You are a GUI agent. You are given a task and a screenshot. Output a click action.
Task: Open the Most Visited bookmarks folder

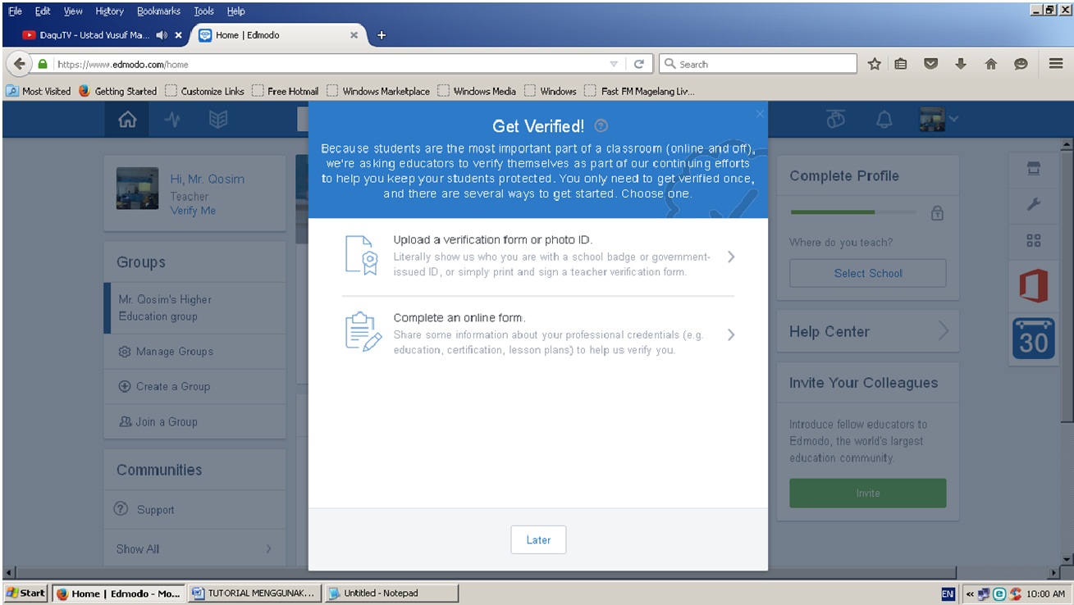(x=39, y=91)
